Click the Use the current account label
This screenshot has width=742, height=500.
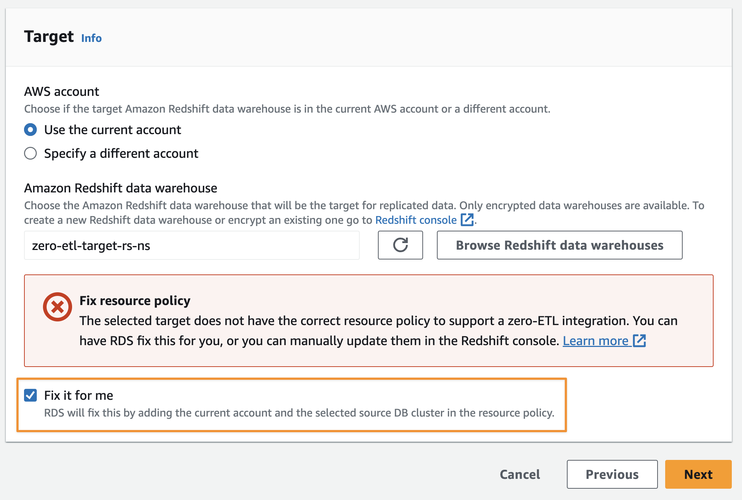pyautogui.click(x=113, y=130)
